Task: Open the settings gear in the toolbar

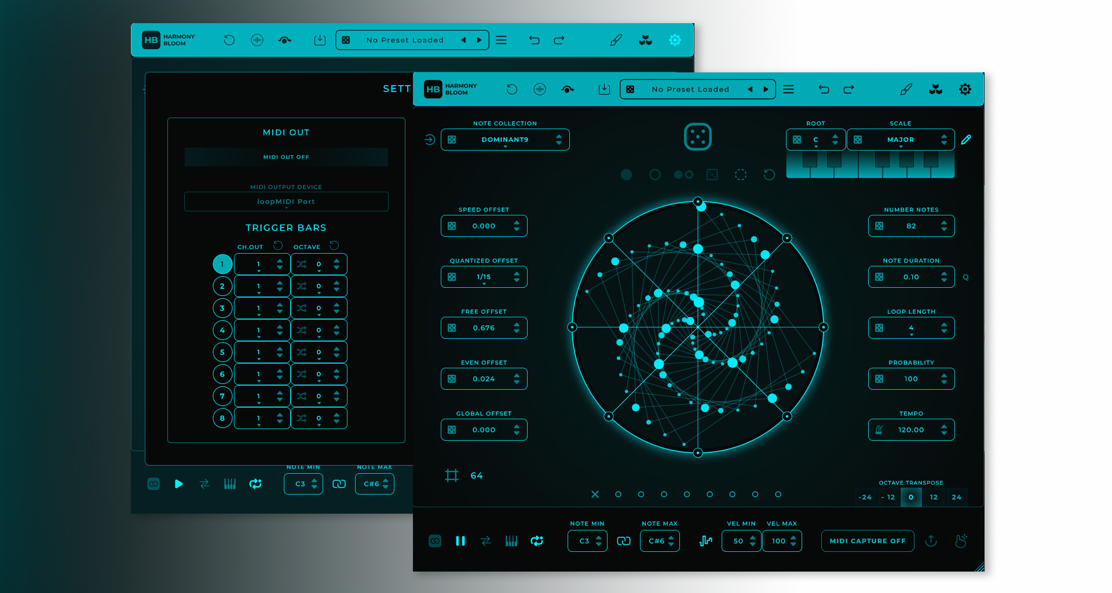Action: tap(965, 89)
